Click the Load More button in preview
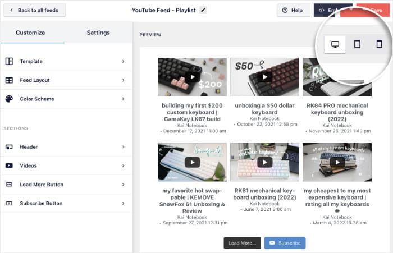 tap(242, 243)
